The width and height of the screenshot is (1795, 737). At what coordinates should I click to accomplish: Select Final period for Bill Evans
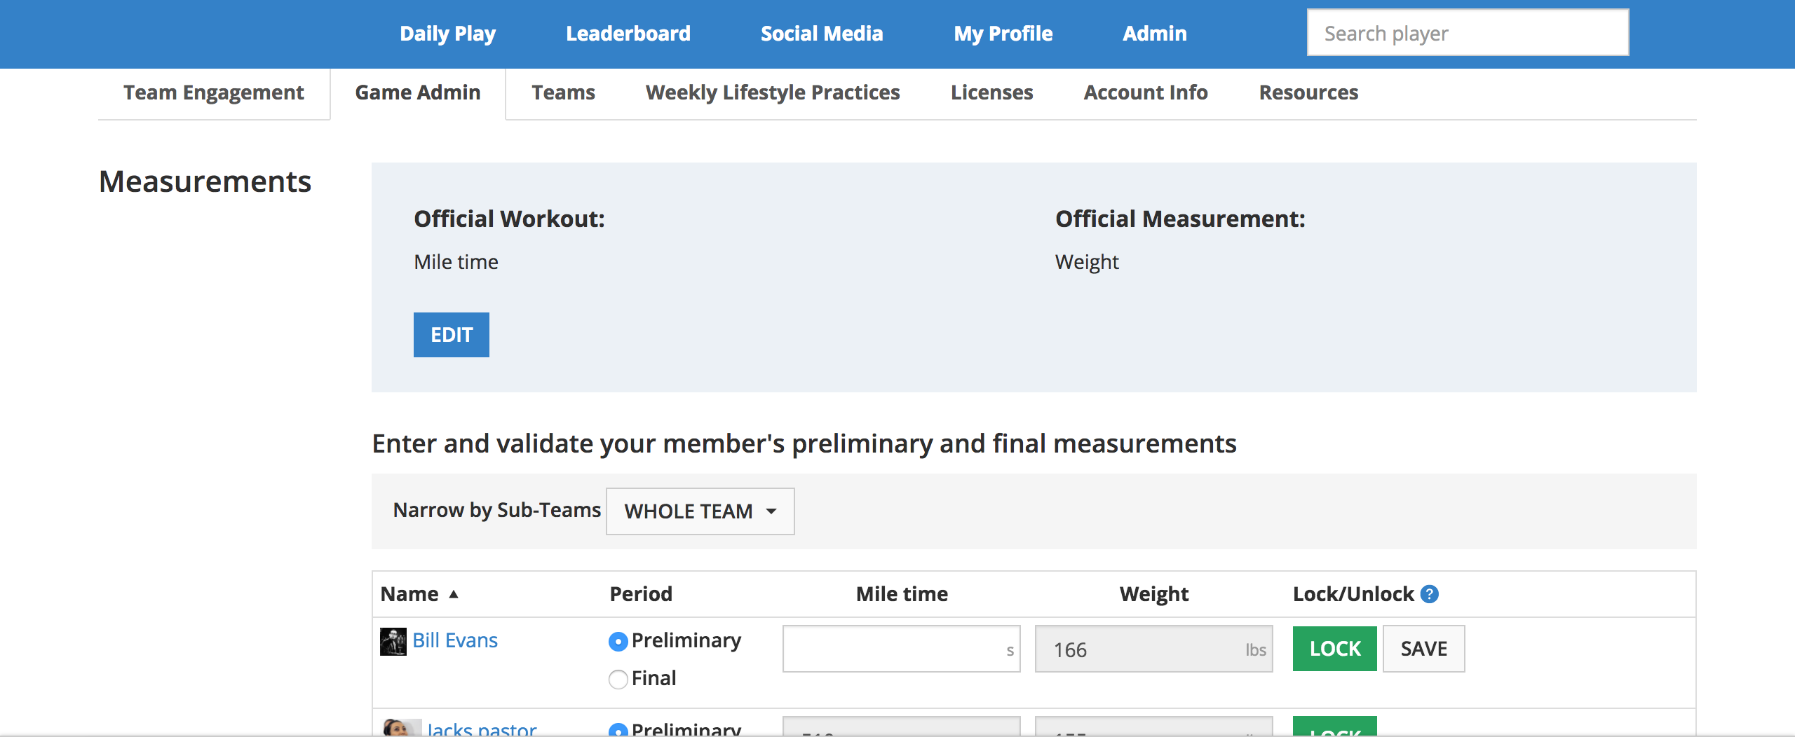tap(618, 679)
